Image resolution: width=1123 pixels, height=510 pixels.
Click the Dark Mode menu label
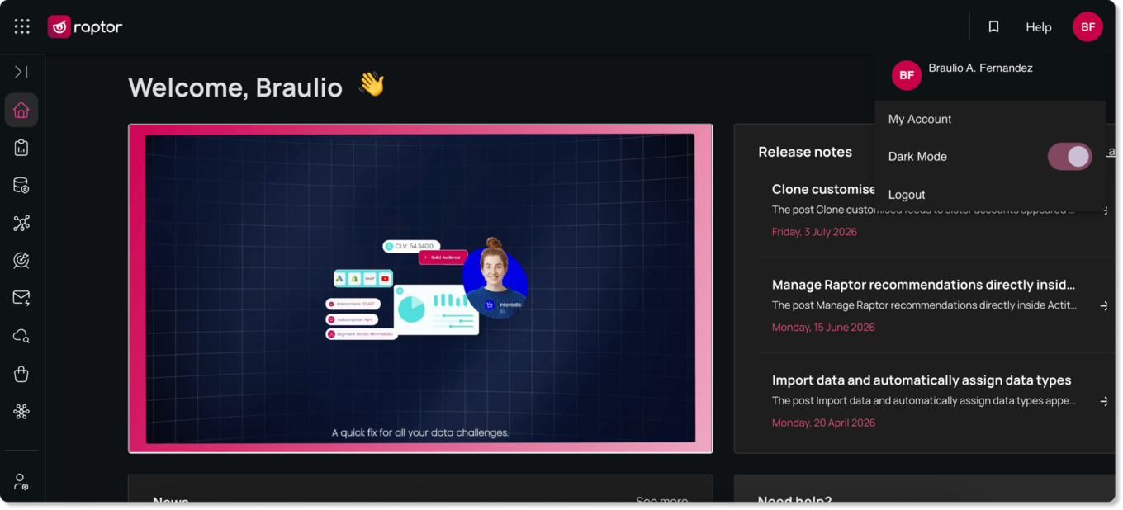(917, 157)
